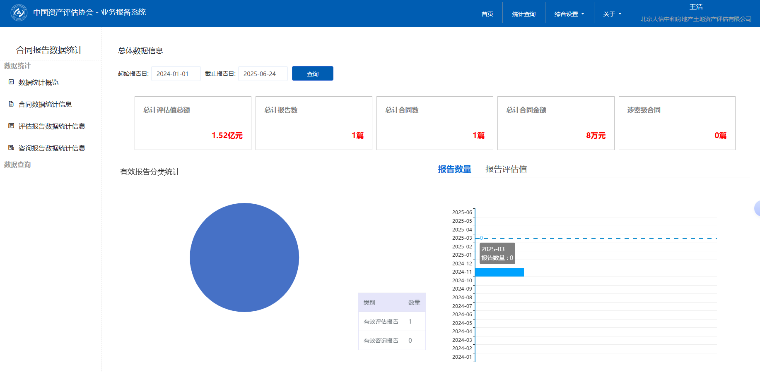760x372 pixels.
Task: Switch to the 报告评估值 tab
Action: (x=506, y=169)
